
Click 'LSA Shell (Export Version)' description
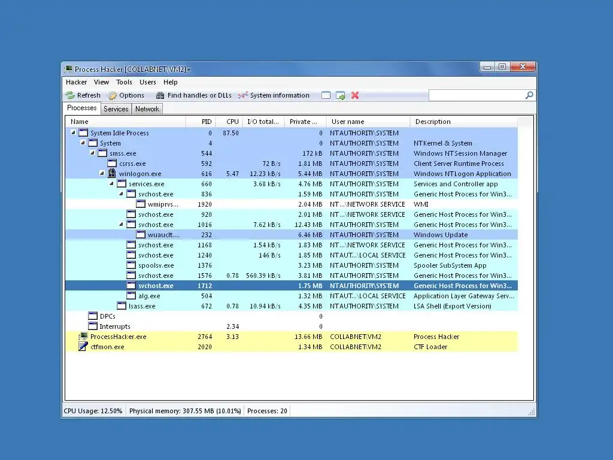[x=453, y=306]
